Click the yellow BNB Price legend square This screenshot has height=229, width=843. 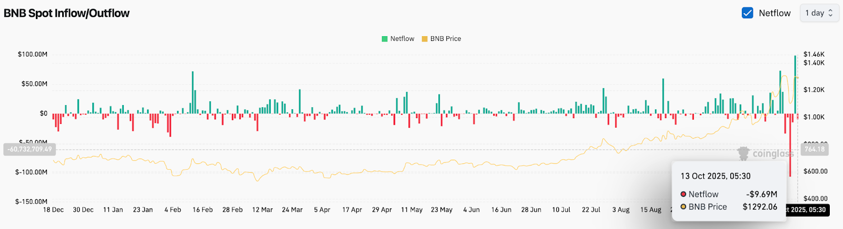coord(425,39)
